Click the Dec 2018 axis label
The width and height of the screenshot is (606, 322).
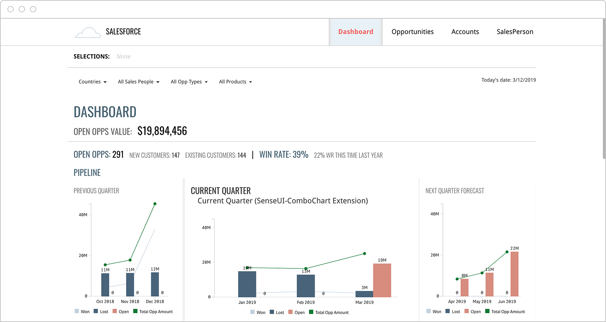(x=155, y=302)
